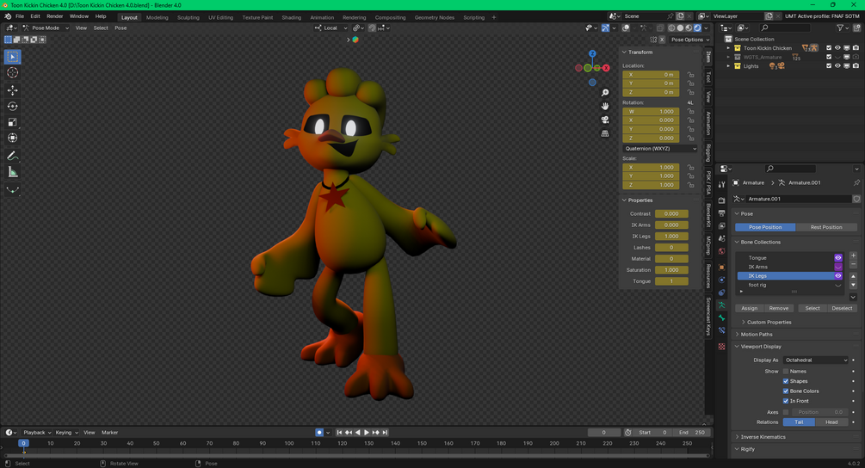
Task: Toggle perspective/orthographic grid icon
Action: point(605,133)
